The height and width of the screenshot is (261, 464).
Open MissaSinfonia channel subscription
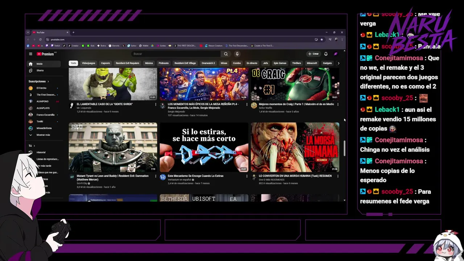[x=44, y=128]
